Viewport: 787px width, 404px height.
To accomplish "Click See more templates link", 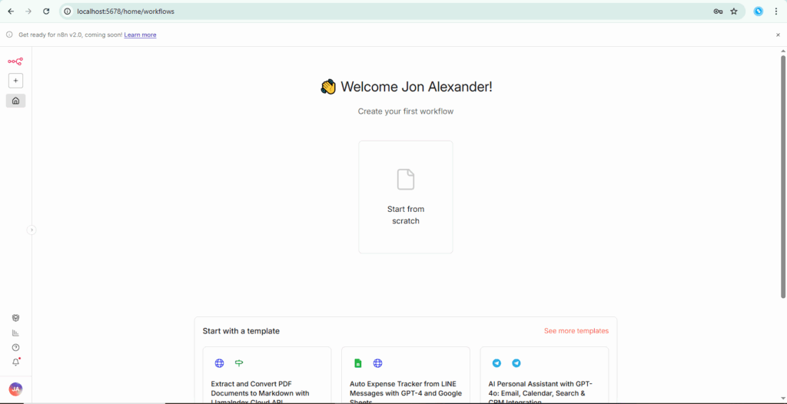I will 576,331.
